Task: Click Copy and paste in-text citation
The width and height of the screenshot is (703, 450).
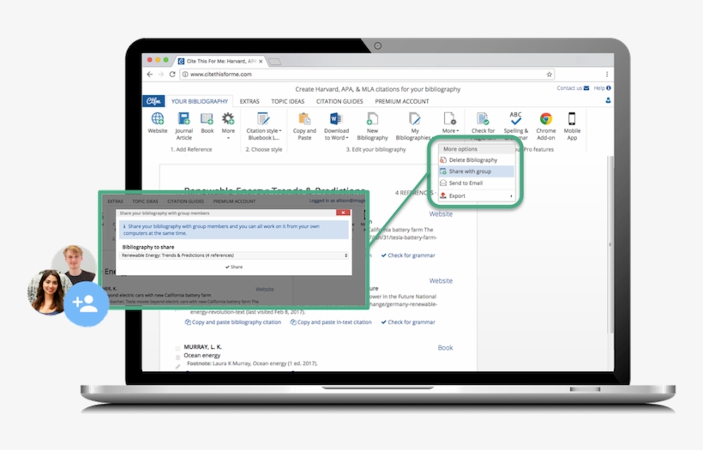Action: click(x=331, y=321)
